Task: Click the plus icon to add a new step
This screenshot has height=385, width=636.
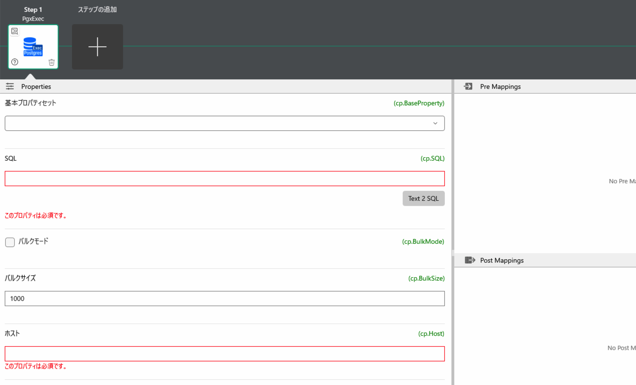Action: [97, 46]
